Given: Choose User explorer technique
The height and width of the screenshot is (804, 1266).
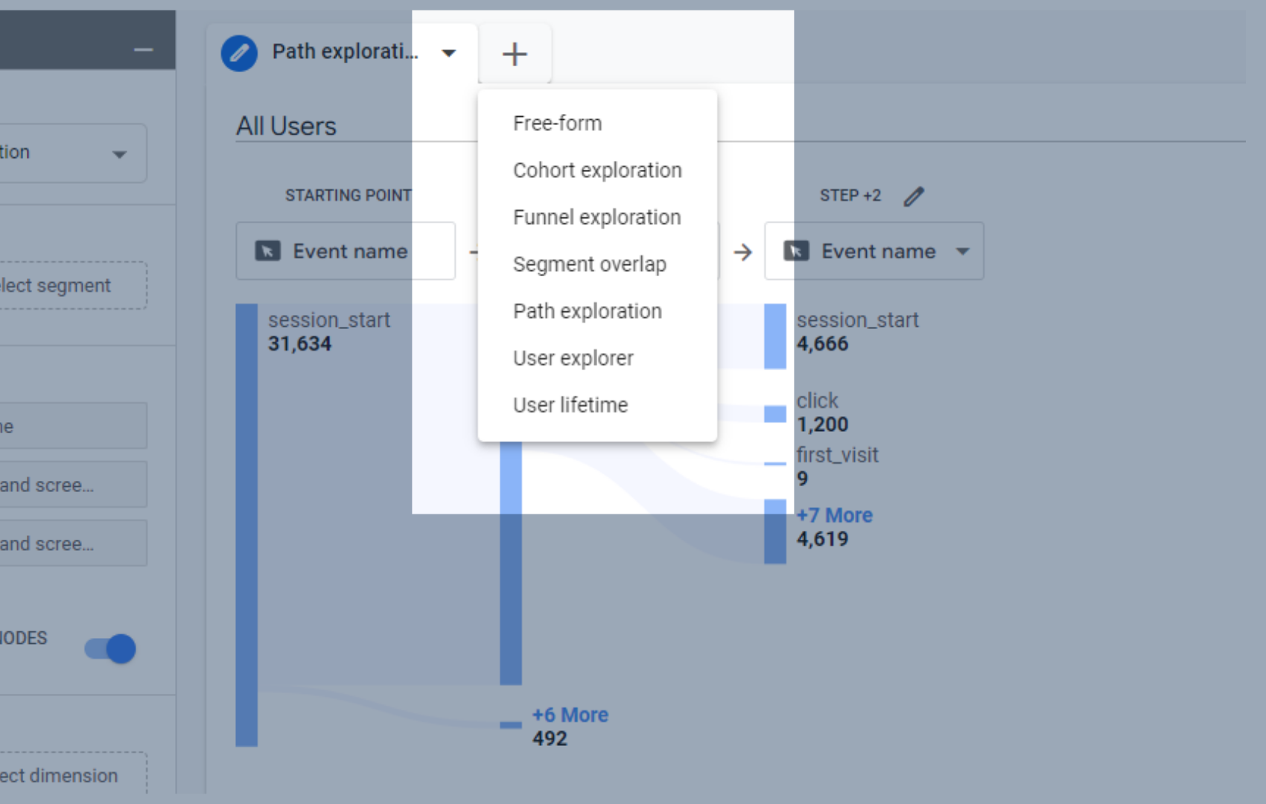Looking at the screenshot, I should coord(573,358).
